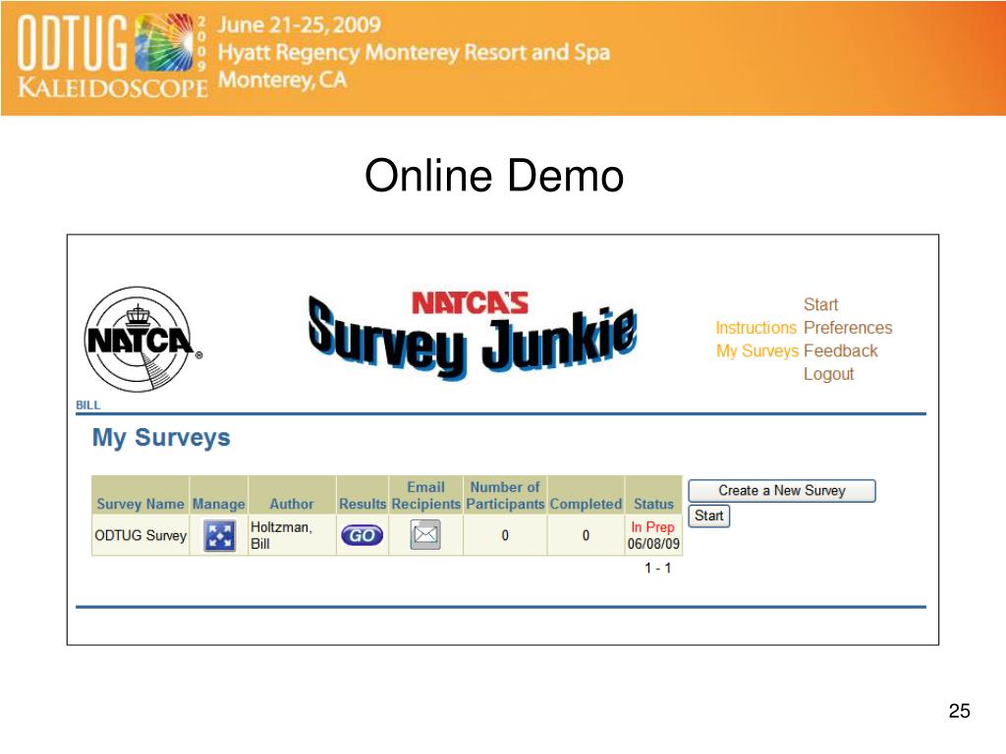Viewport: 1006px width, 754px height.
Task: Sort by Number of Participants header
Action: (x=505, y=496)
